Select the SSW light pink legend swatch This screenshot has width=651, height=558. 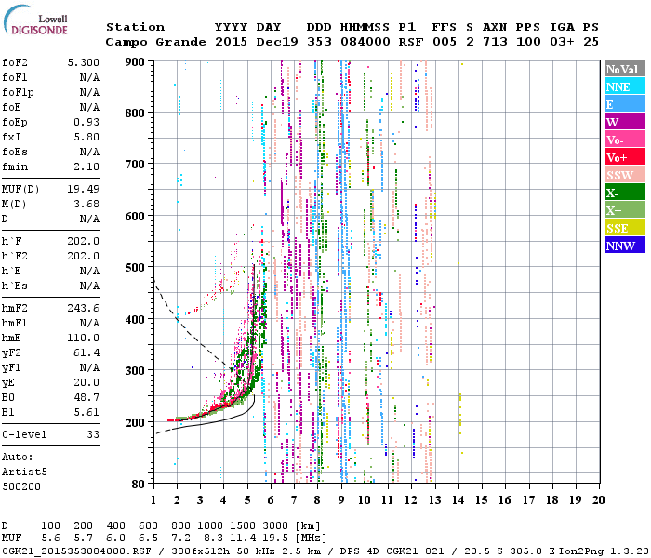tap(625, 175)
